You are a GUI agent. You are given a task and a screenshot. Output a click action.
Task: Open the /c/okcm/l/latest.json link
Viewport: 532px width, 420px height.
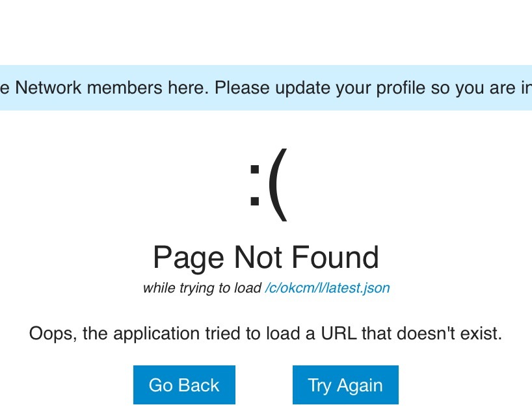tap(327, 288)
